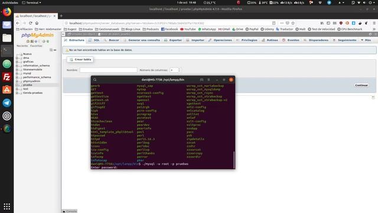Expand the mysql database node
The width and height of the screenshot is (378, 213).
tap(17, 73)
